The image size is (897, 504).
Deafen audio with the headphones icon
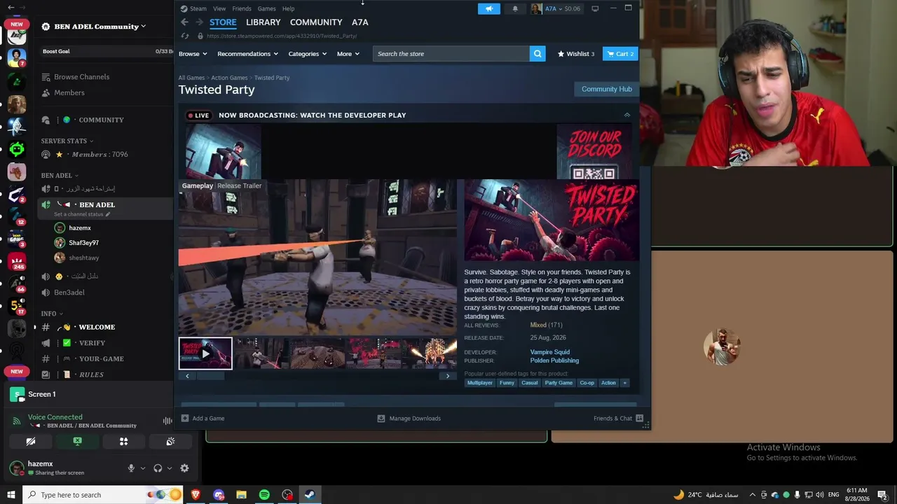coord(158,468)
